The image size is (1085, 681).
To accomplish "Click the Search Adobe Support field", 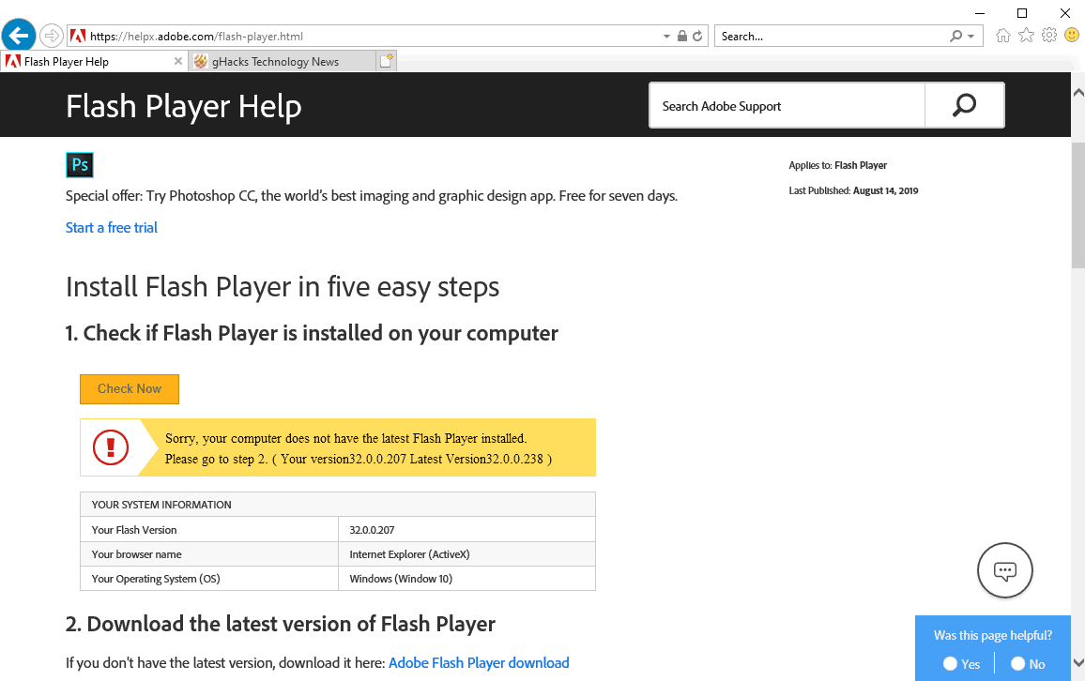I will (x=787, y=106).
